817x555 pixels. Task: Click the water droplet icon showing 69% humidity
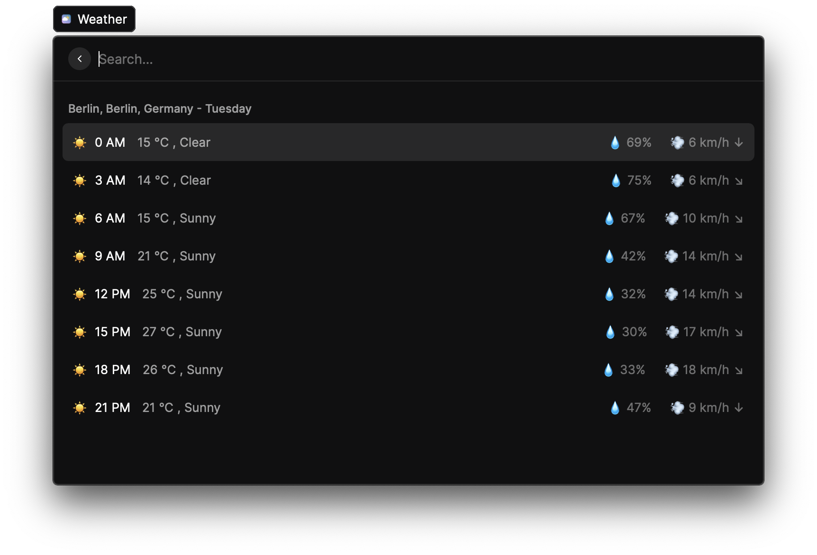(615, 142)
